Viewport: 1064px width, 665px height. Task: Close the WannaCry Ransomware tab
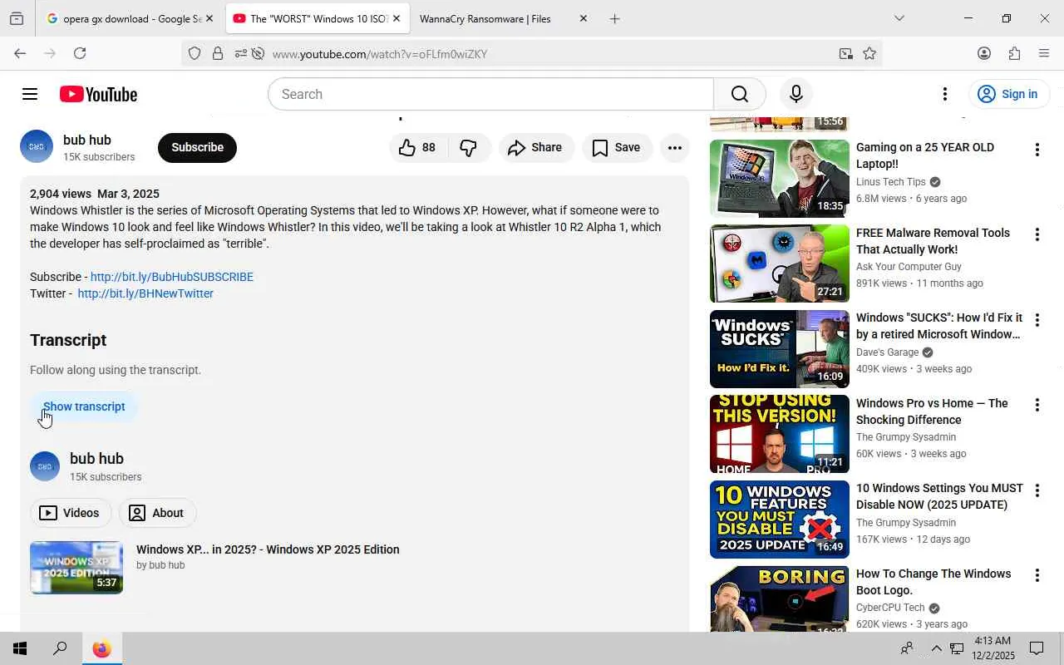click(583, 18)
